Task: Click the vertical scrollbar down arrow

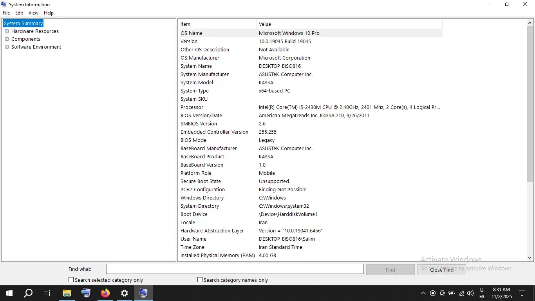Action: pyautogui.click(x=530, y=258)
